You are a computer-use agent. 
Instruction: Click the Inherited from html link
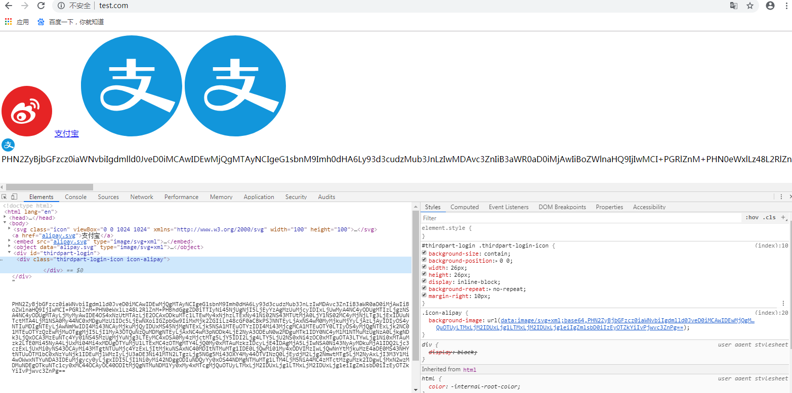470,369
